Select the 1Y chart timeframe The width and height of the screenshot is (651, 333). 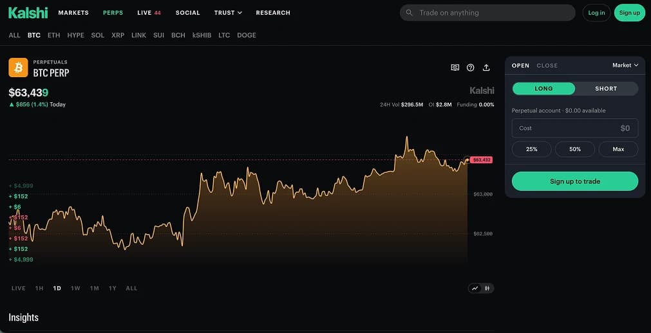[113, 288]
